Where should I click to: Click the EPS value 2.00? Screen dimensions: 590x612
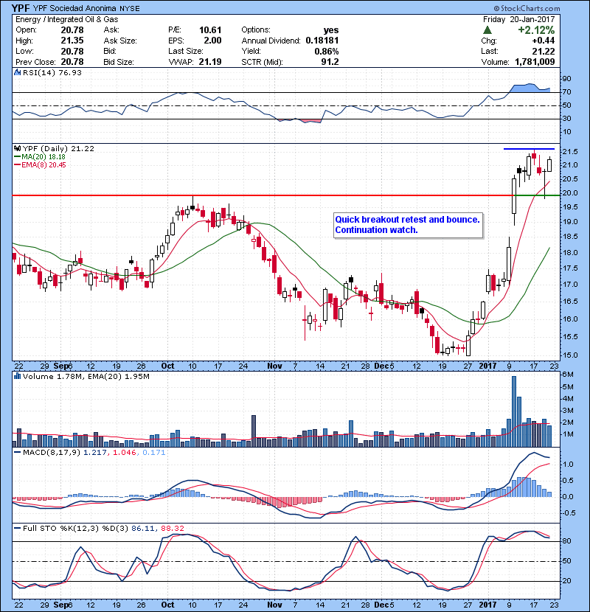pyautogui.click(x=212, y=41)
